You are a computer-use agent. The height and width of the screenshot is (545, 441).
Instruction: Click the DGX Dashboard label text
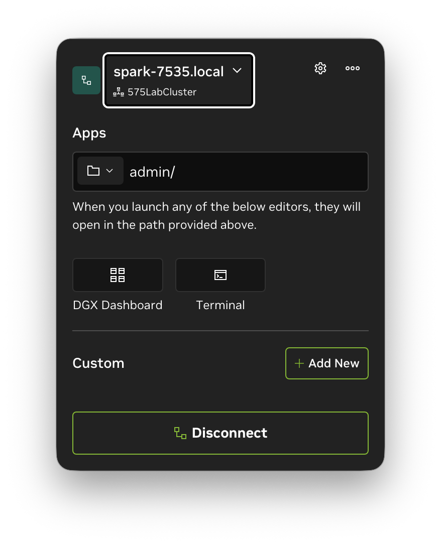118,305
